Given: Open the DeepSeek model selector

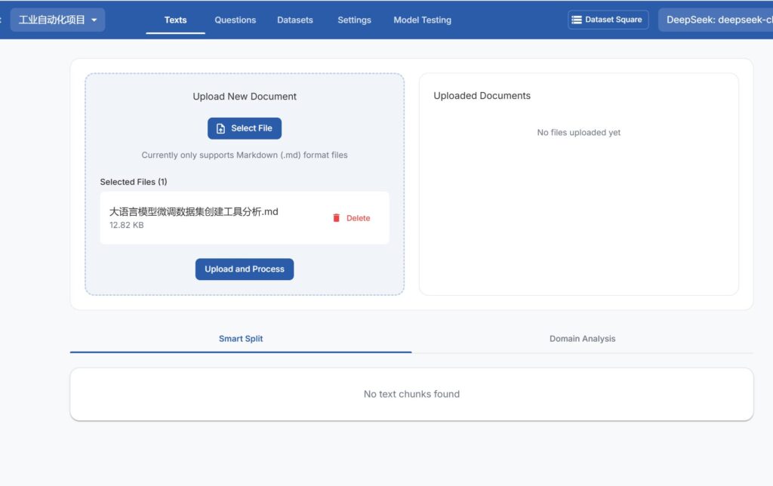Looking at the screenshot, I should click(717, 20).
